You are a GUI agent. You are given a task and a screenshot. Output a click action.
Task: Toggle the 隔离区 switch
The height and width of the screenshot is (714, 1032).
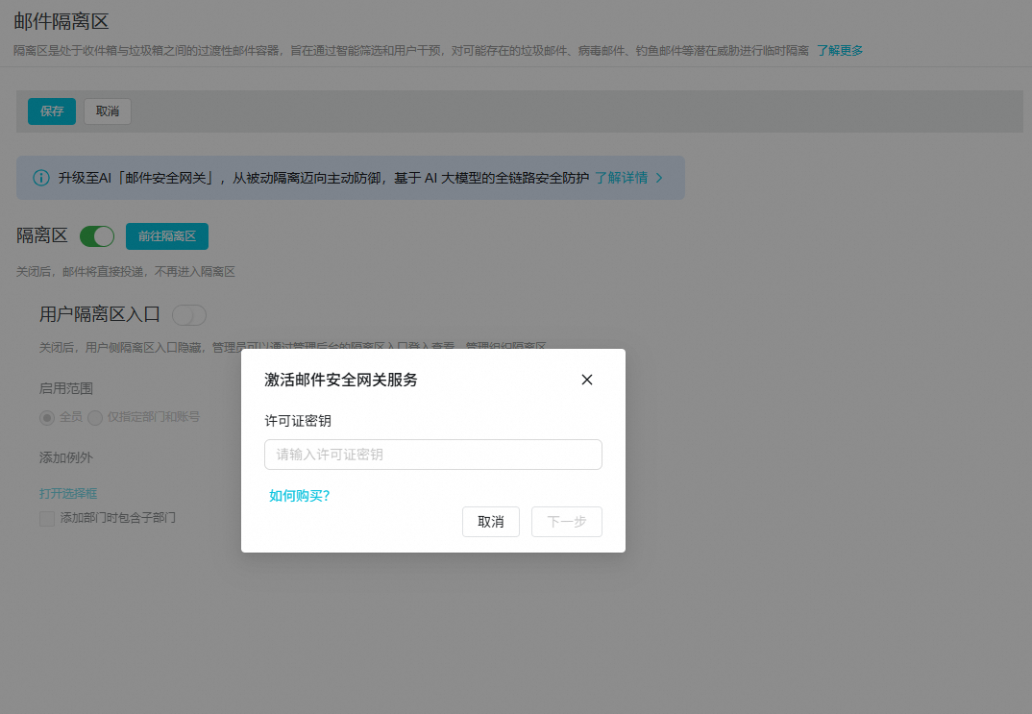pos(97,236)
